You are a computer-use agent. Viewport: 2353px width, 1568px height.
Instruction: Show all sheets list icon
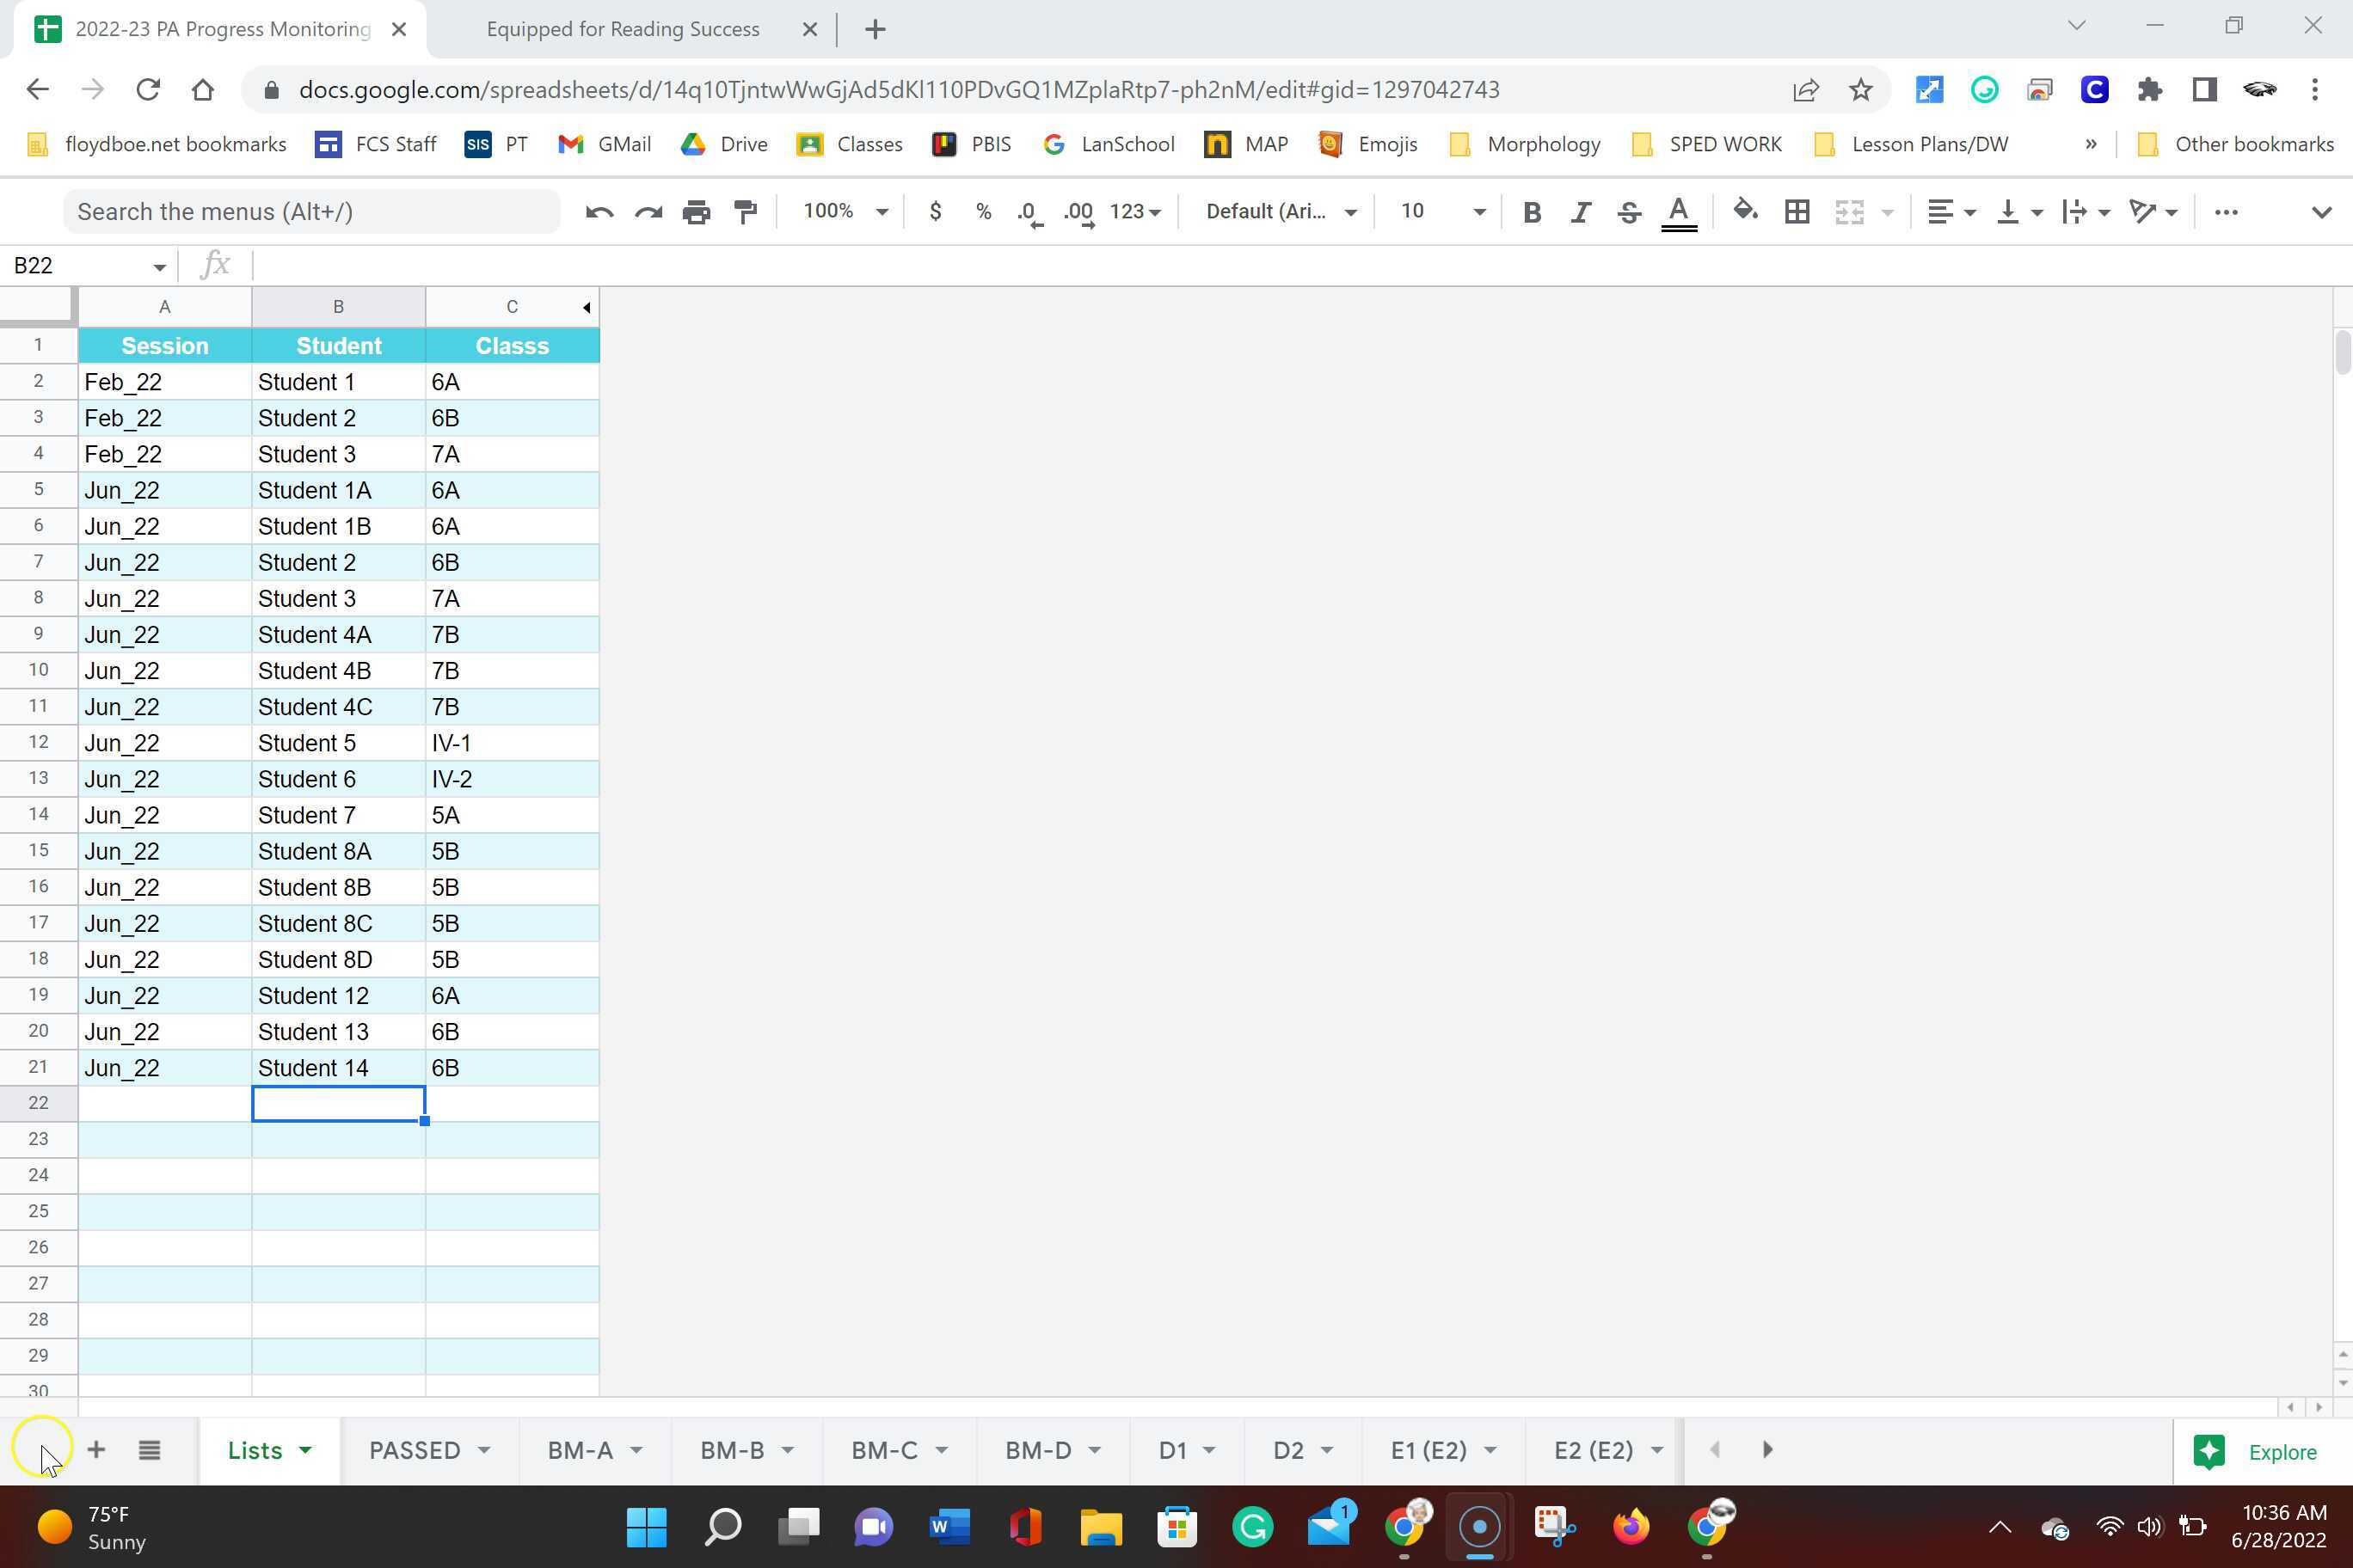click(x=149, y=1449)
